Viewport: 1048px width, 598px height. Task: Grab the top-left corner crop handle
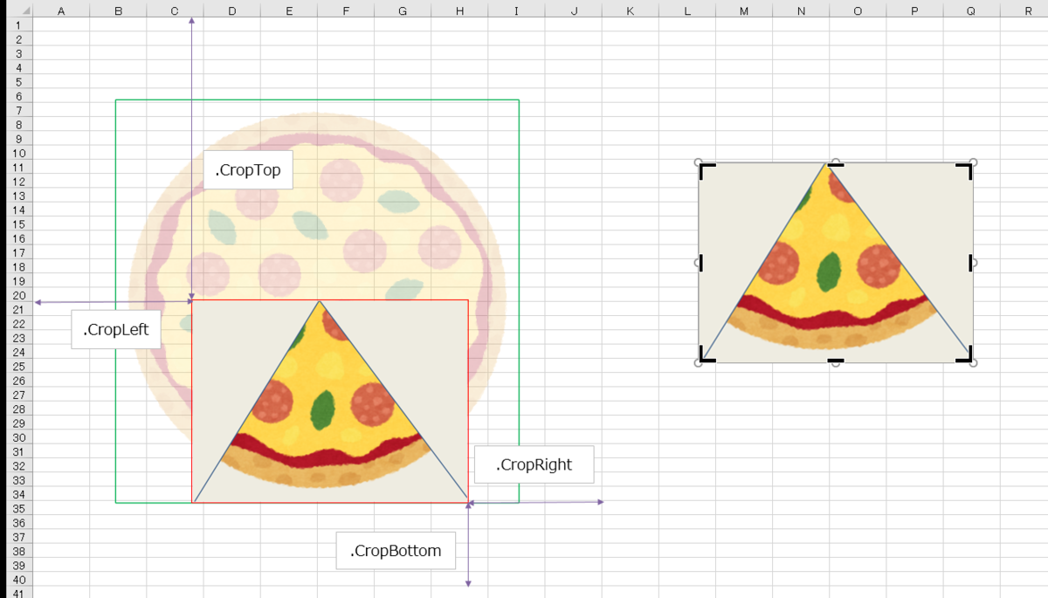(x=707, y=169)
